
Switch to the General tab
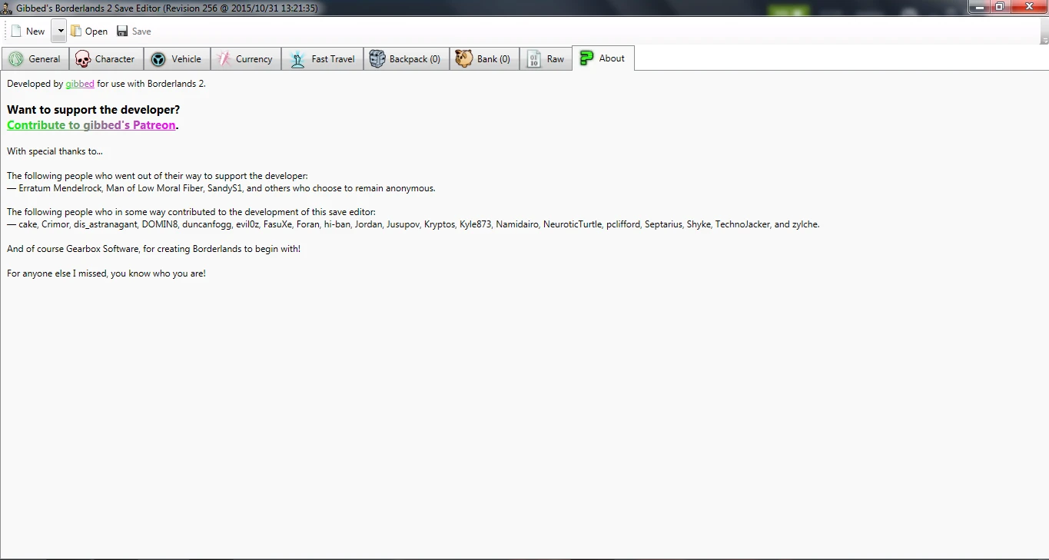(35, 58)
